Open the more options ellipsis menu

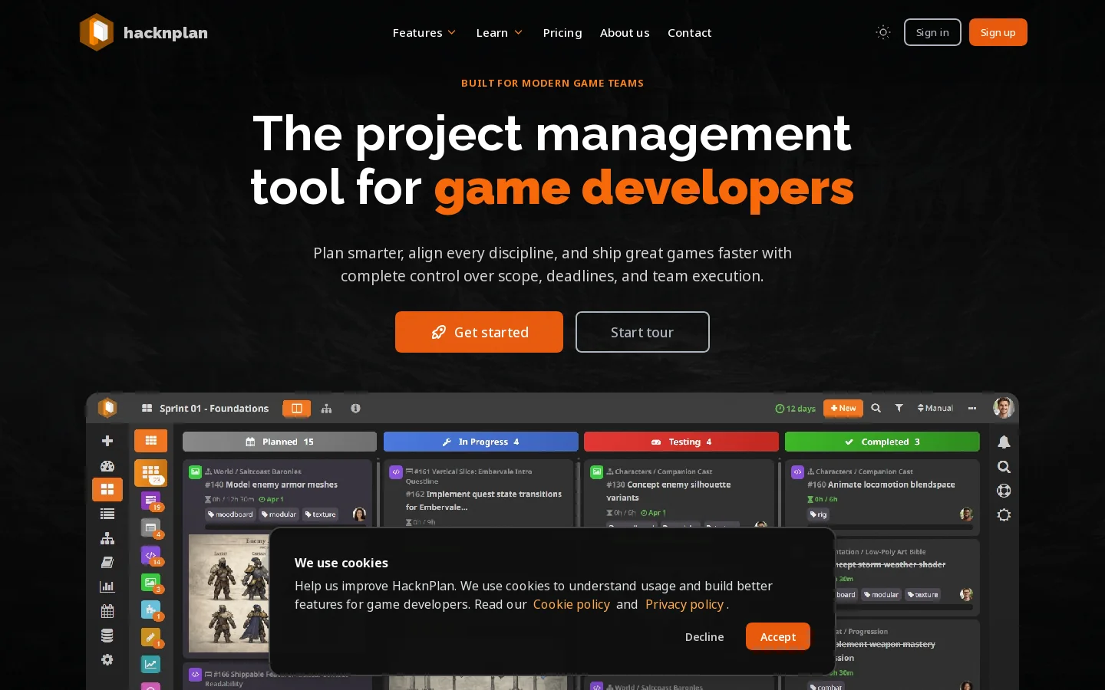tap(972, 408)
